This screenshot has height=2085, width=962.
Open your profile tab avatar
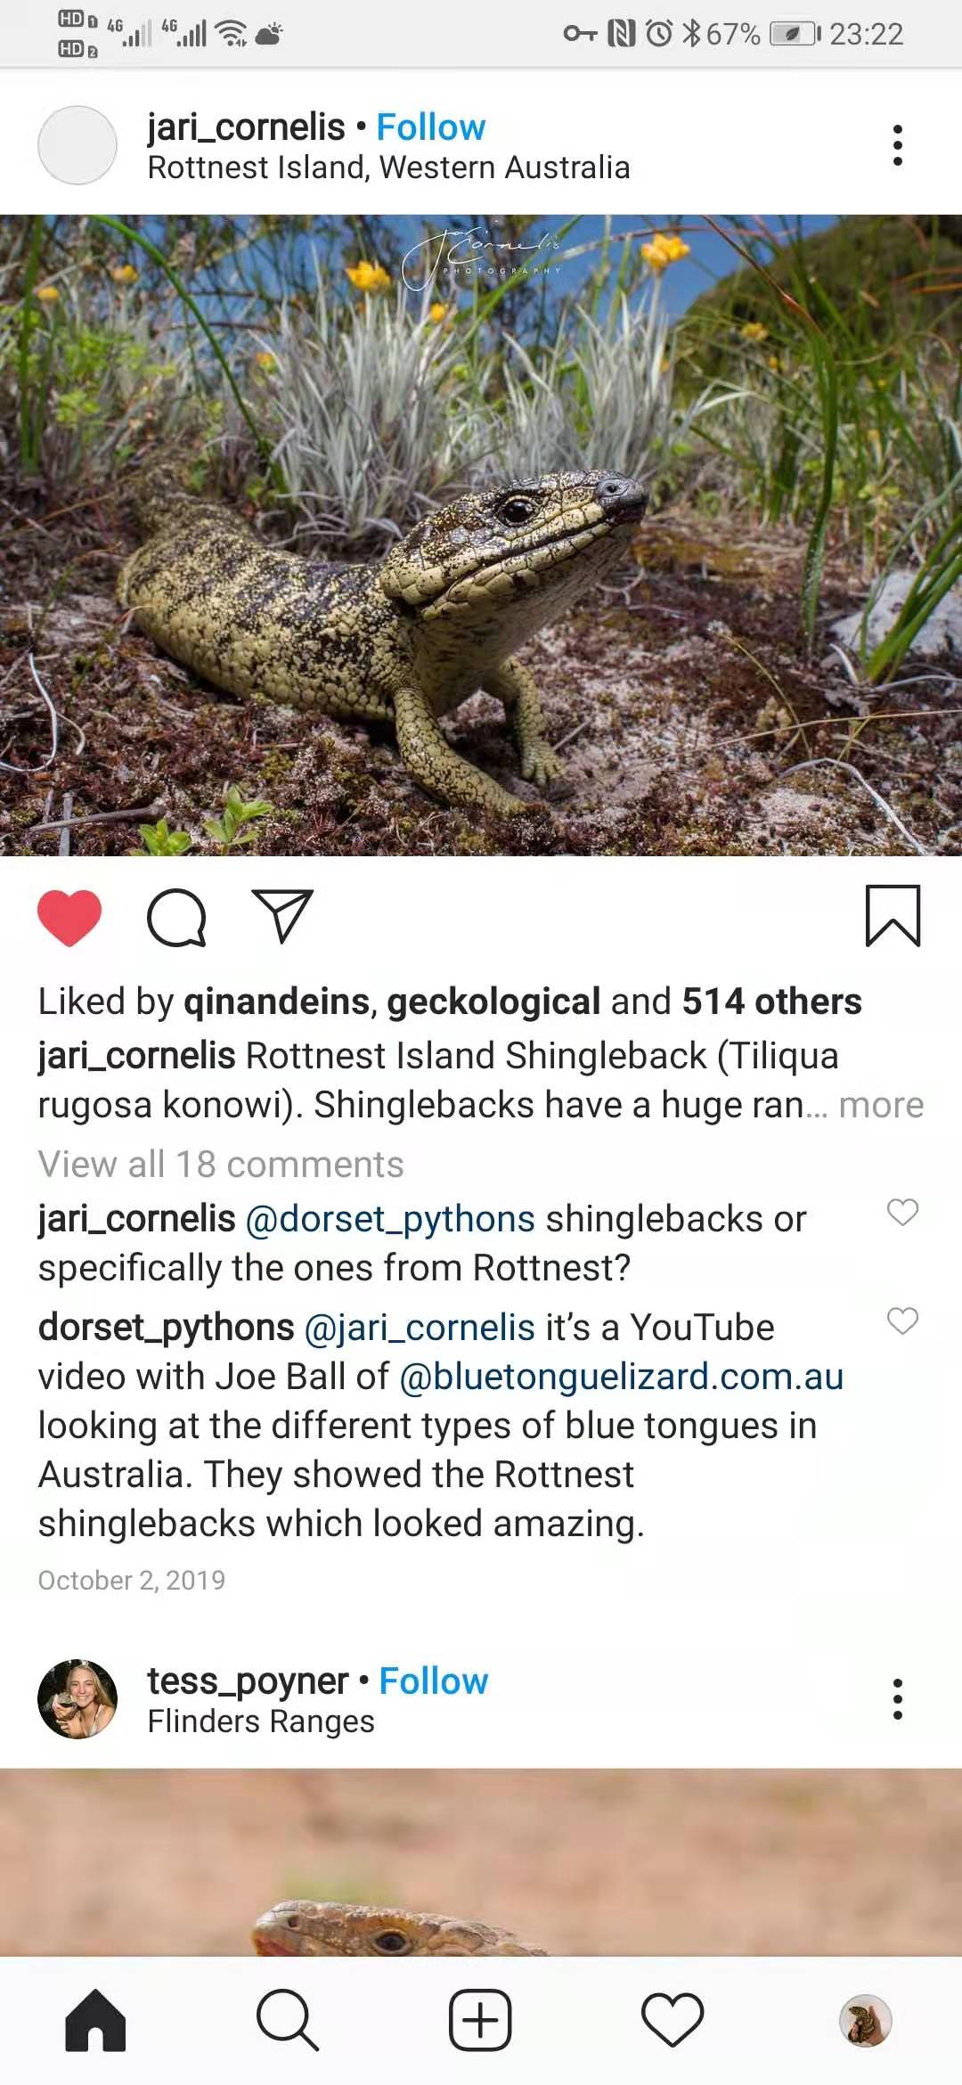click(865, 2020)
